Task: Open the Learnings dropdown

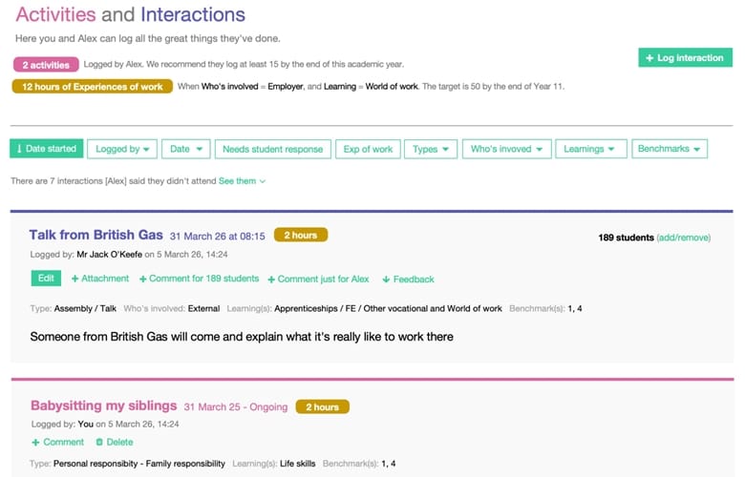Action: coord(590,149)
